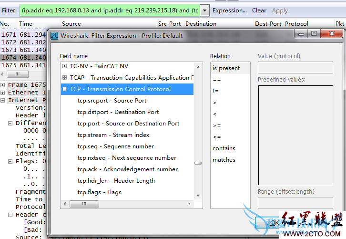Select TCP - Transmission Control Protocol row
This screenshot has height=239, width=346.
(x=127, y=89)
